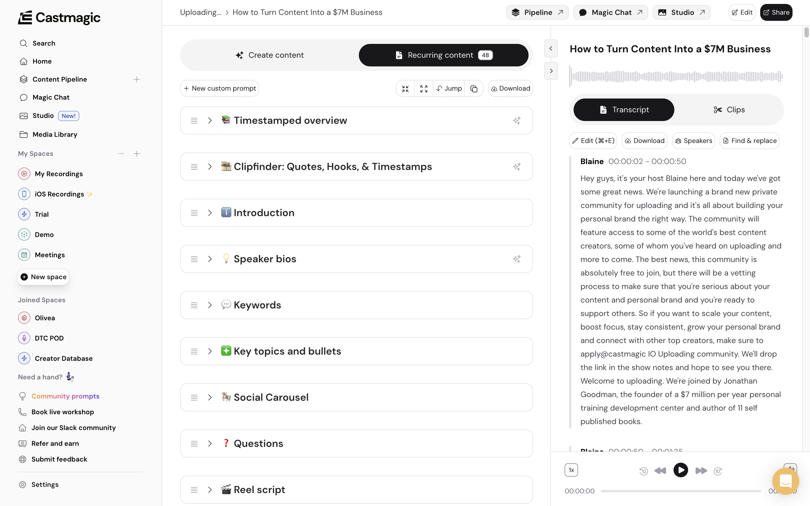Image resolution: width=810 pixels, height=506 pixels.
Task: Open the DTC POD joined space
Action: click(41, 338)
